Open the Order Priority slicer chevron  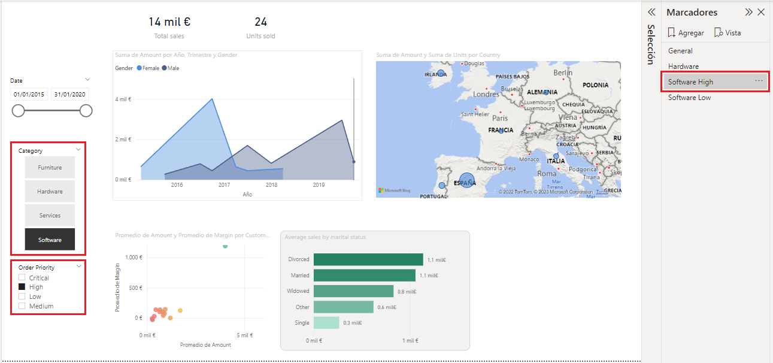pyautogui.click(x=78, y=267)
